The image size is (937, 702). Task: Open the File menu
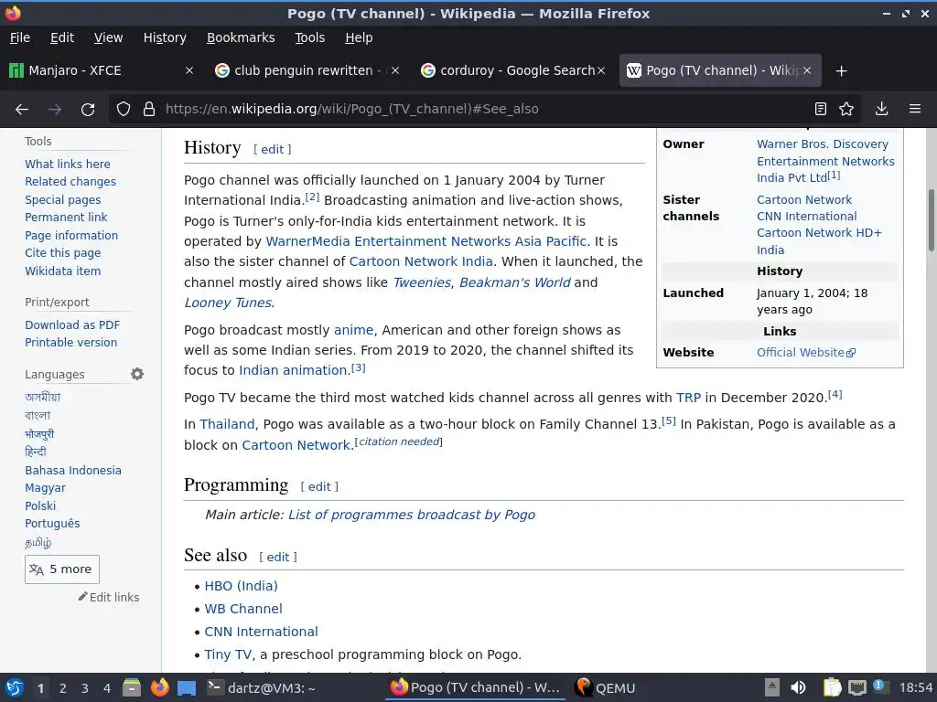(x=20, y=37)
